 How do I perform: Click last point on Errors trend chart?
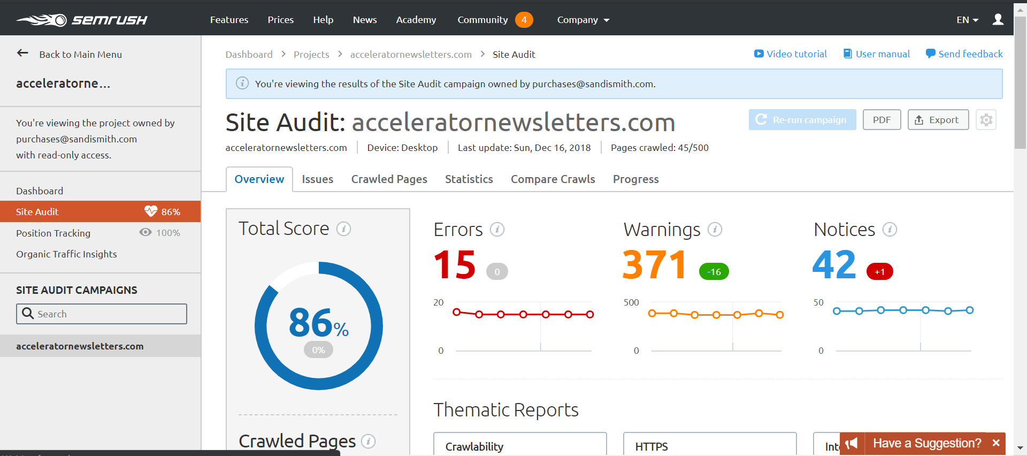[x=590, y=314]
